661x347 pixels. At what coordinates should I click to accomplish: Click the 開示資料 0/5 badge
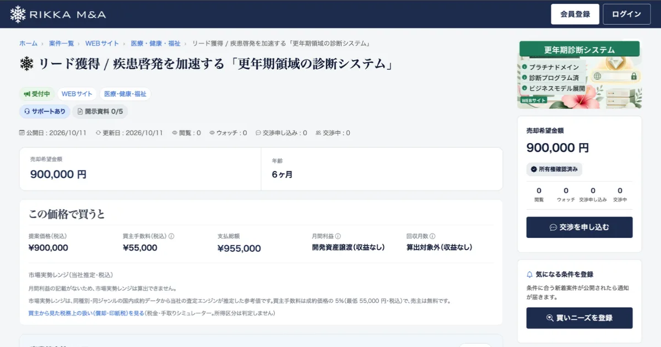(100, 111)
